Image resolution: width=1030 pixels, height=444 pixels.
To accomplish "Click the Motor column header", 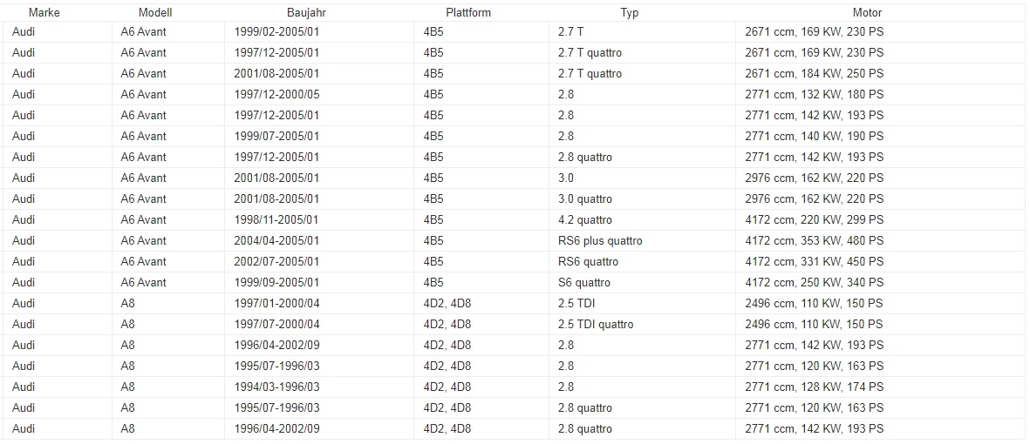I will click(x=867, y=12).
